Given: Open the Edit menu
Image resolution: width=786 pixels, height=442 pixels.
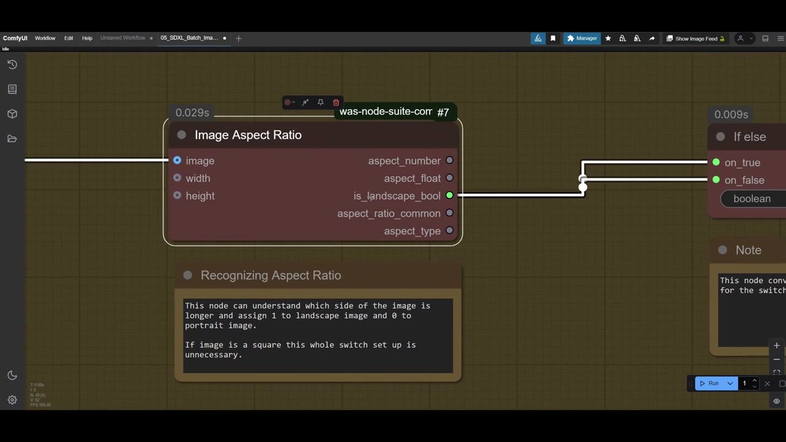Looking at the screenshot, I should point(69,38).
